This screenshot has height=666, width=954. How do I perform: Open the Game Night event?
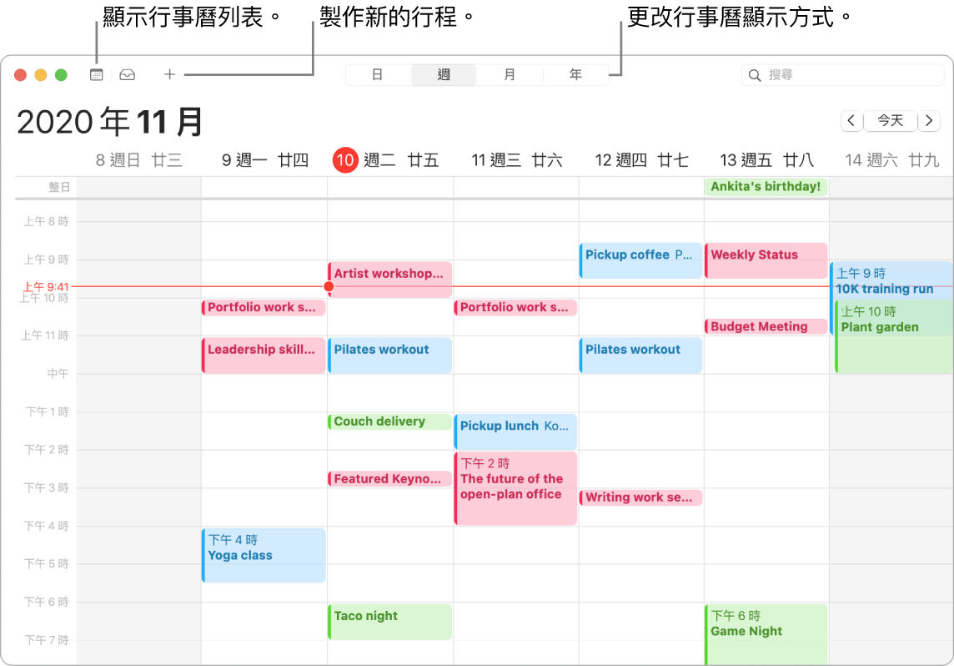[766, 630]
